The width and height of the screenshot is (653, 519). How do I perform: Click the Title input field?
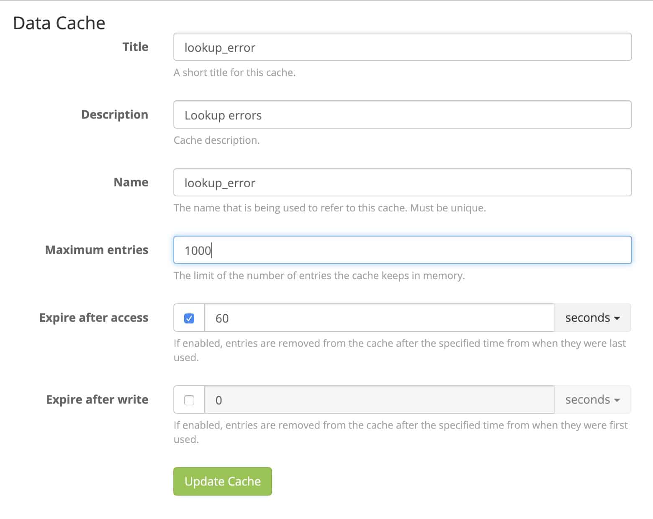[x=402, y=47]
